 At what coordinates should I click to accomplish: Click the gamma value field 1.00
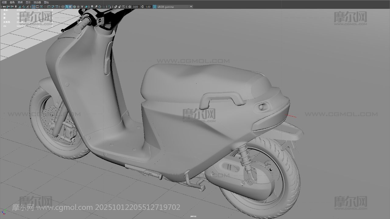pos(148,6)
